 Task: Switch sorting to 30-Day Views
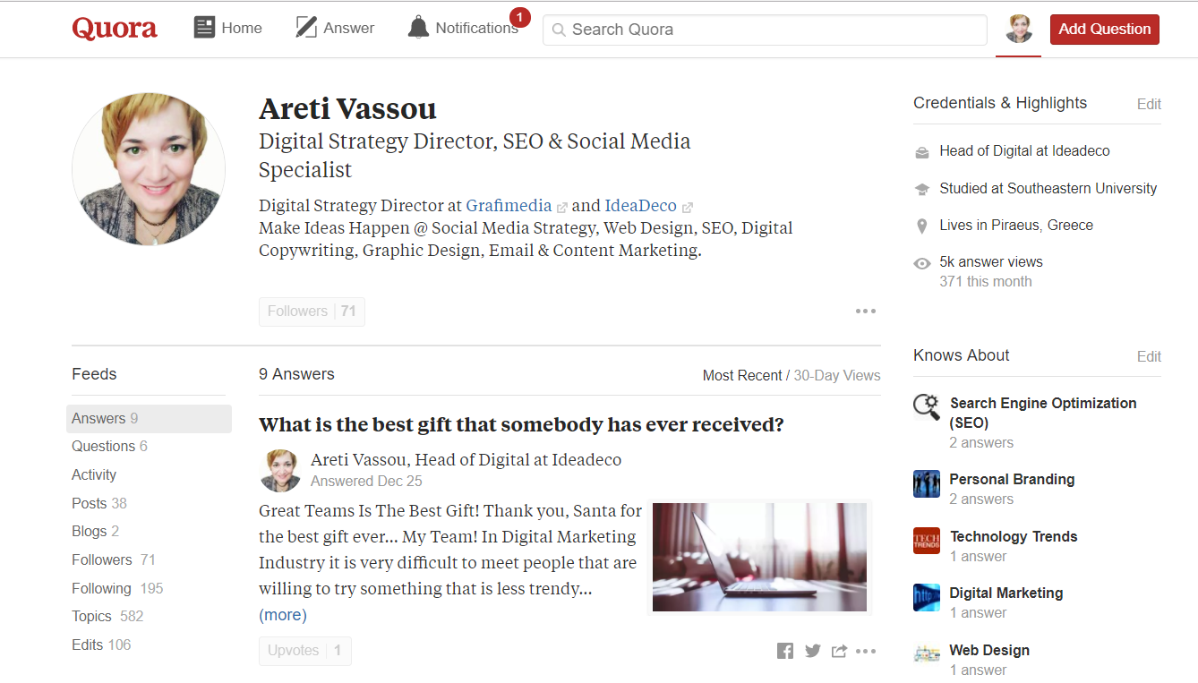(x=836, y=375)
